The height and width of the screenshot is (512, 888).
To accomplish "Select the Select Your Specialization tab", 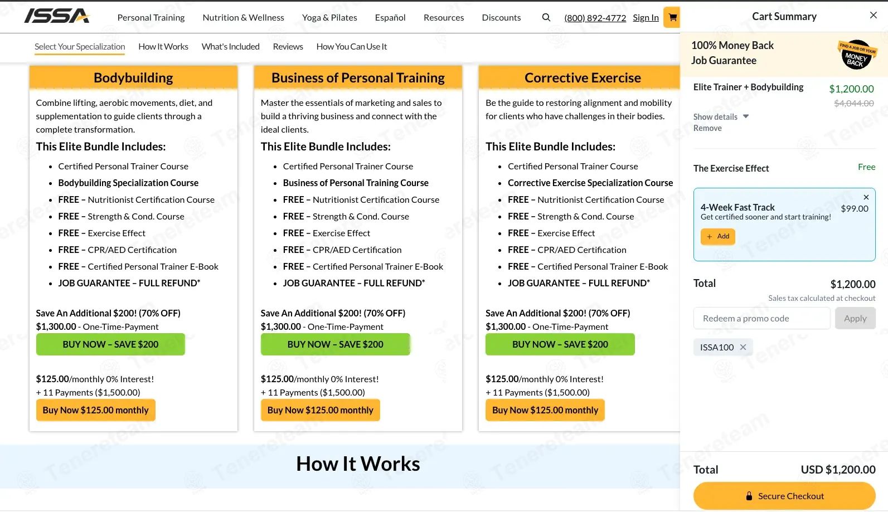I will click(80, 47).
